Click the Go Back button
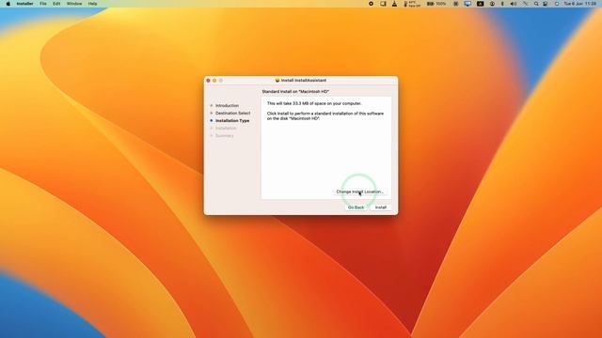This screenshot has width=602, height=338. coord(356,207)
